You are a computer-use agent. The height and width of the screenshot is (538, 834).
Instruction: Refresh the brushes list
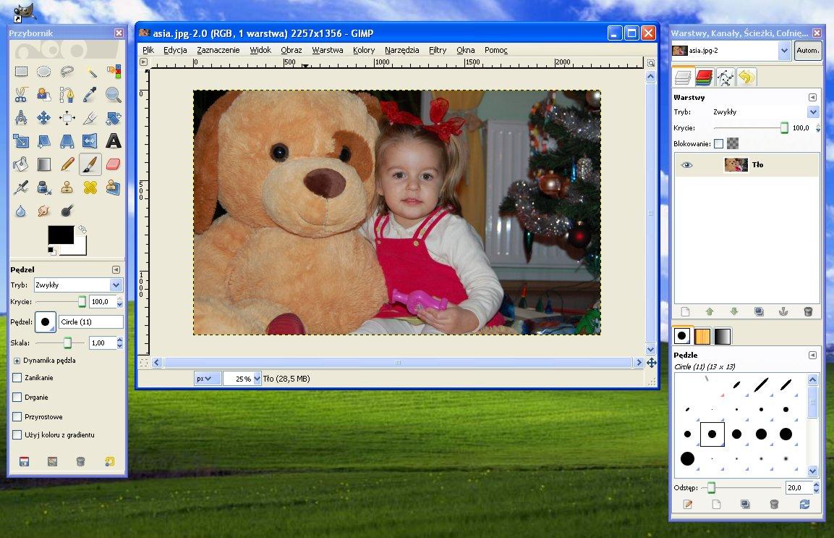coord(804,504)
